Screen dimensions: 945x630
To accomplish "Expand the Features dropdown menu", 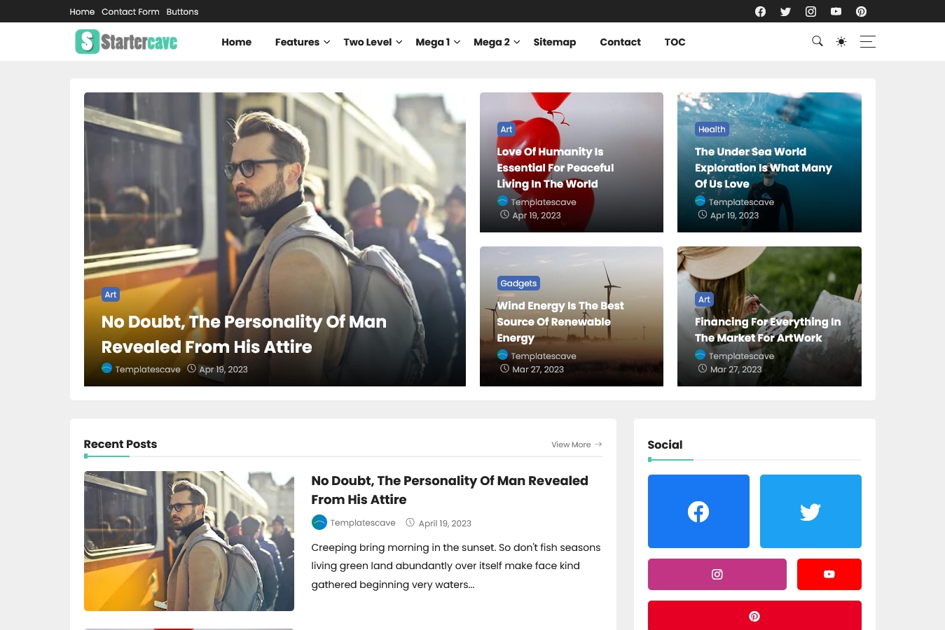I will pyautogui.click(x=297, y=42).
